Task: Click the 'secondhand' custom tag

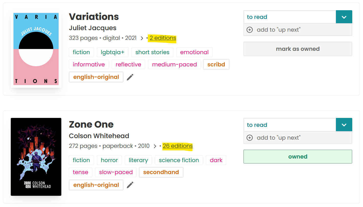Action: [161, 172]
